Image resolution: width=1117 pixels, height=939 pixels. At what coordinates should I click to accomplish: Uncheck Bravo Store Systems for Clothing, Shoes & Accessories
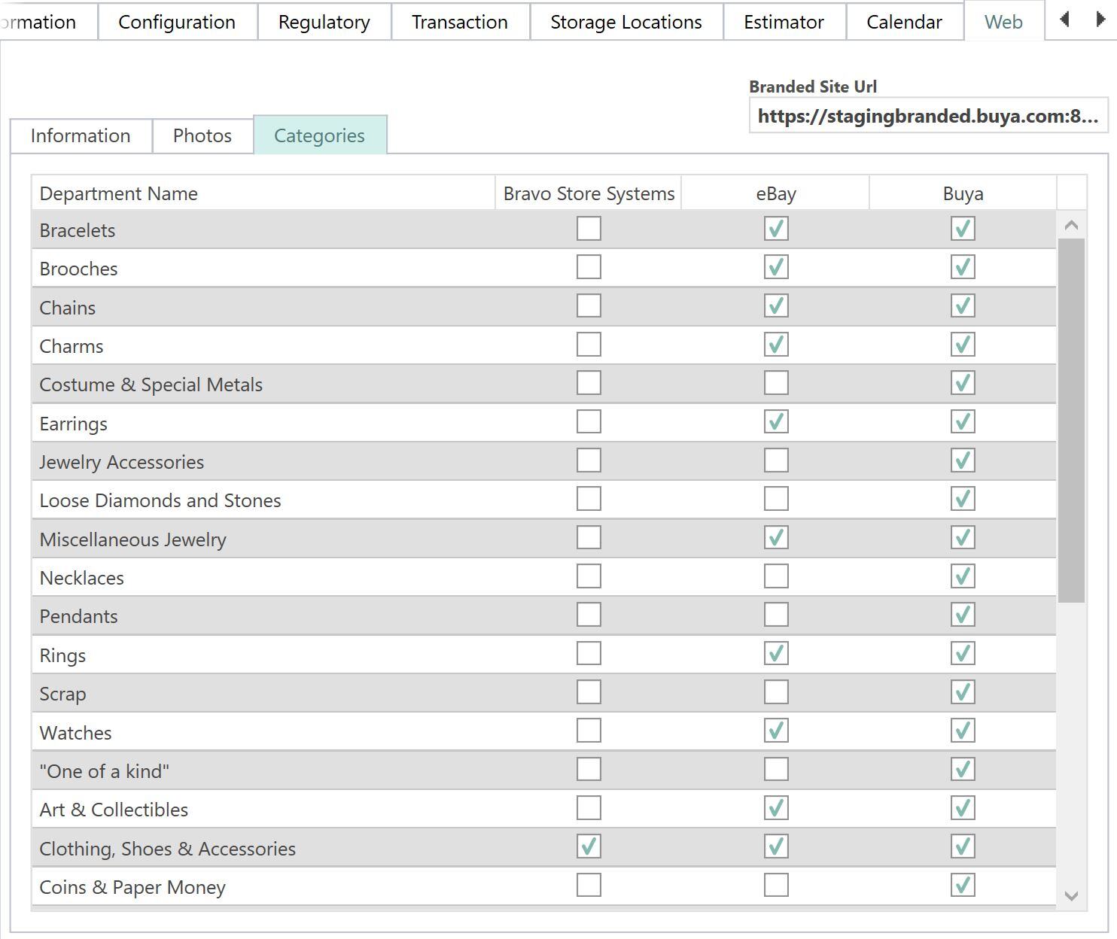tap(589, 847)
